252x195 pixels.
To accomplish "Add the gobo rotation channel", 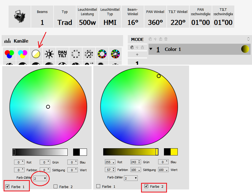I will point(89,54).
